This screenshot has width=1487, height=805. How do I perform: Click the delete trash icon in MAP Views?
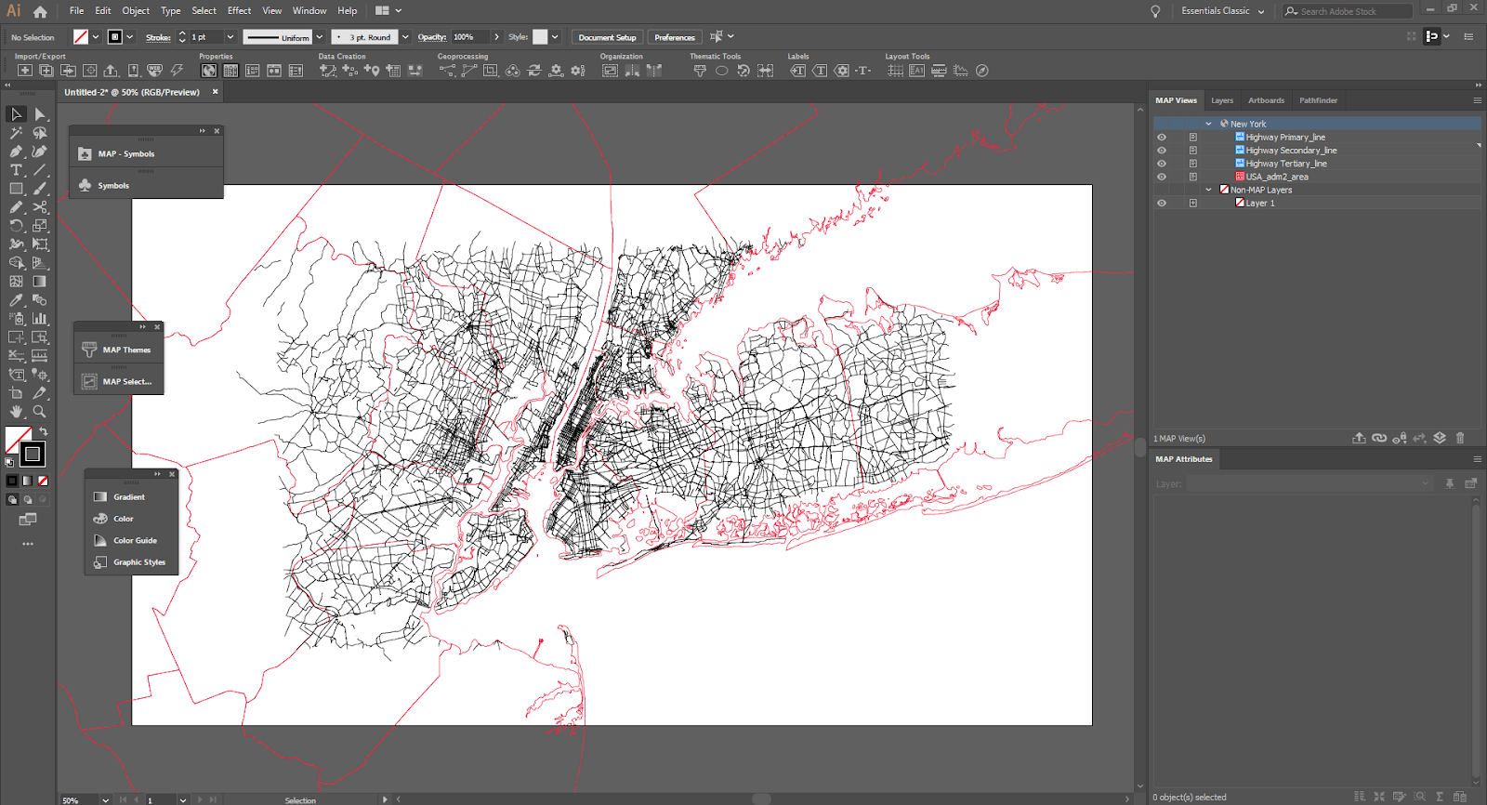coord(1460,438)
